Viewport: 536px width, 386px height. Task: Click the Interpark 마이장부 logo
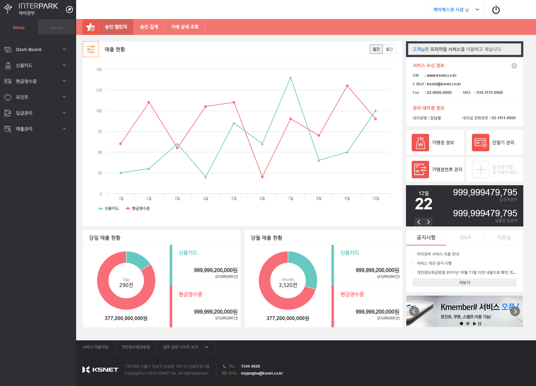pyautogui.click(x=31, y=9)
